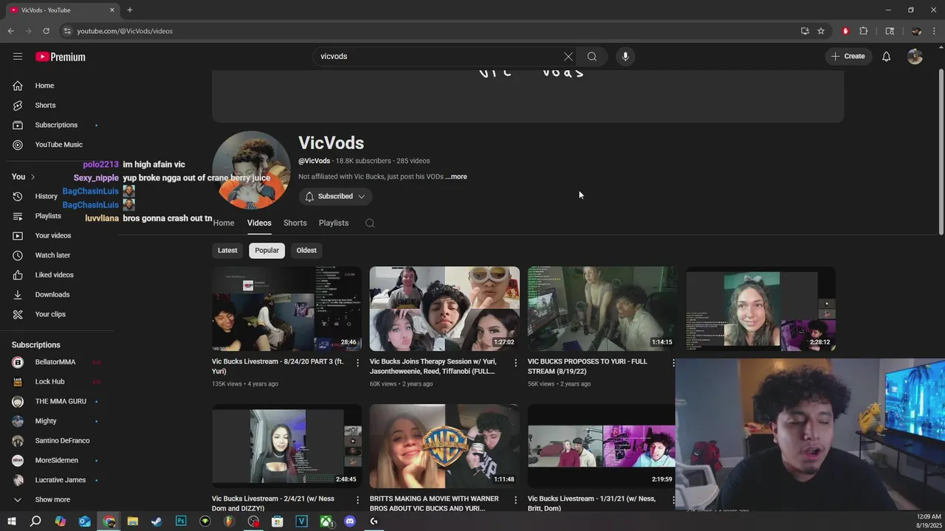Screen dimensions: 945x531
Task: Switch to channel Home tab
Action: pos(224,223)
